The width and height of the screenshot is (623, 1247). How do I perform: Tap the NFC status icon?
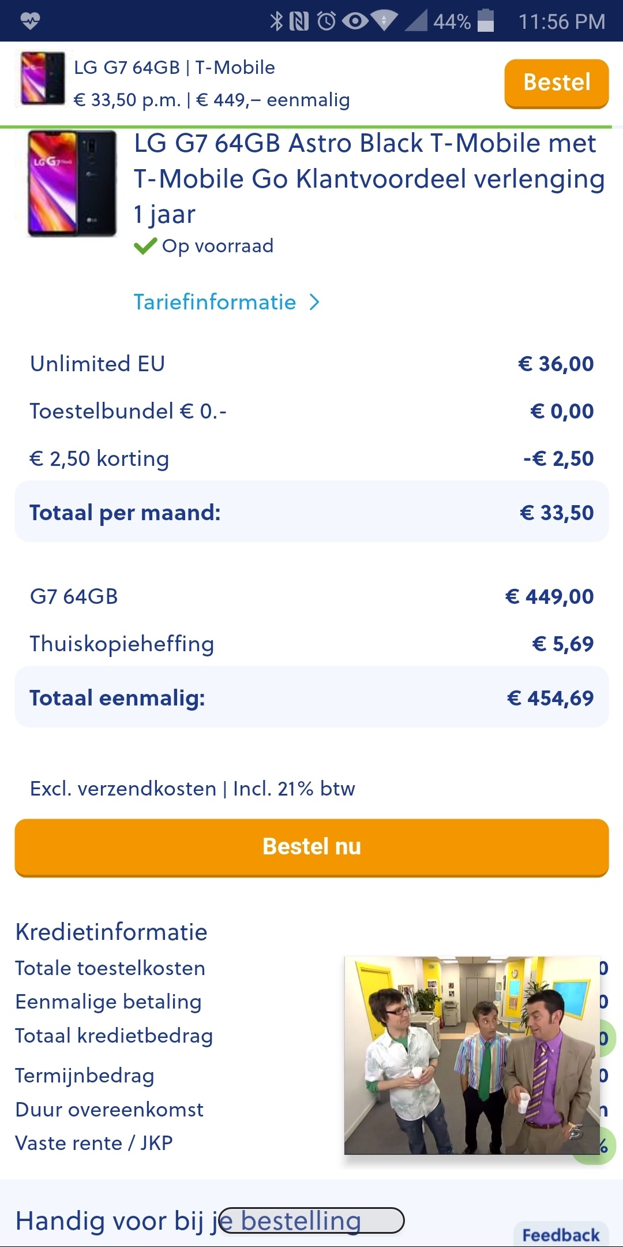click(299, 21)
